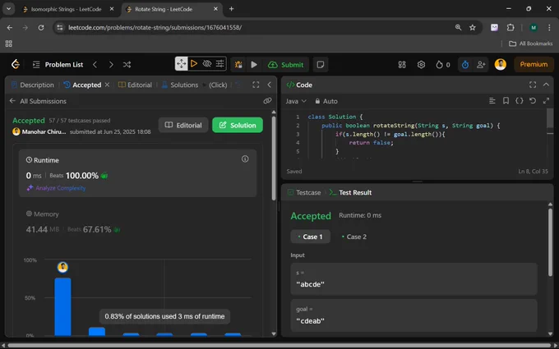The height and width of the screenshot is (349, 559).
Task: Switch to the Description tab
Action: [x=33, y=85]
